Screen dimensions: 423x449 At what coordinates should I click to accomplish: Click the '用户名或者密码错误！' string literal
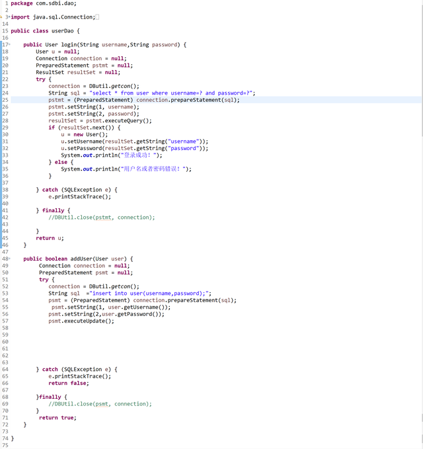click(153, 169)
